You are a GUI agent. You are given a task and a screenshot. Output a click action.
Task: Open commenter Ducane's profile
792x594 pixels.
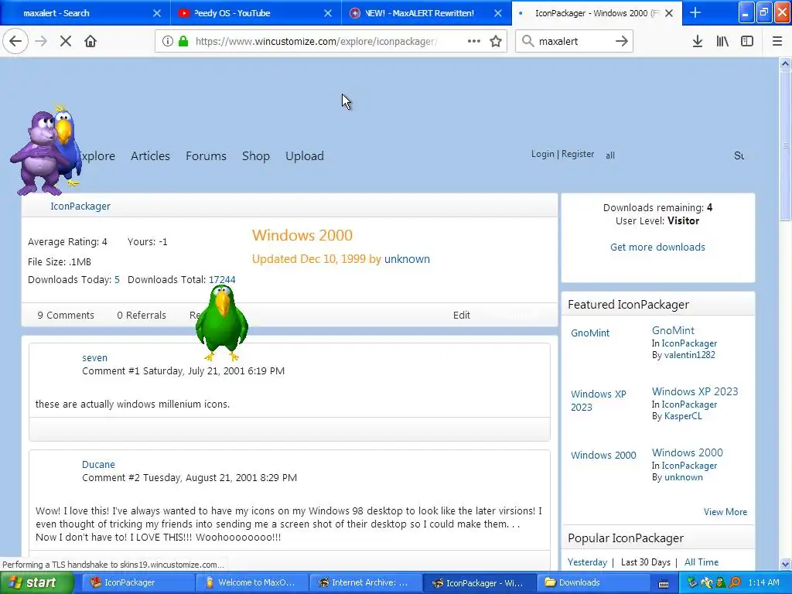coord(98,464)
